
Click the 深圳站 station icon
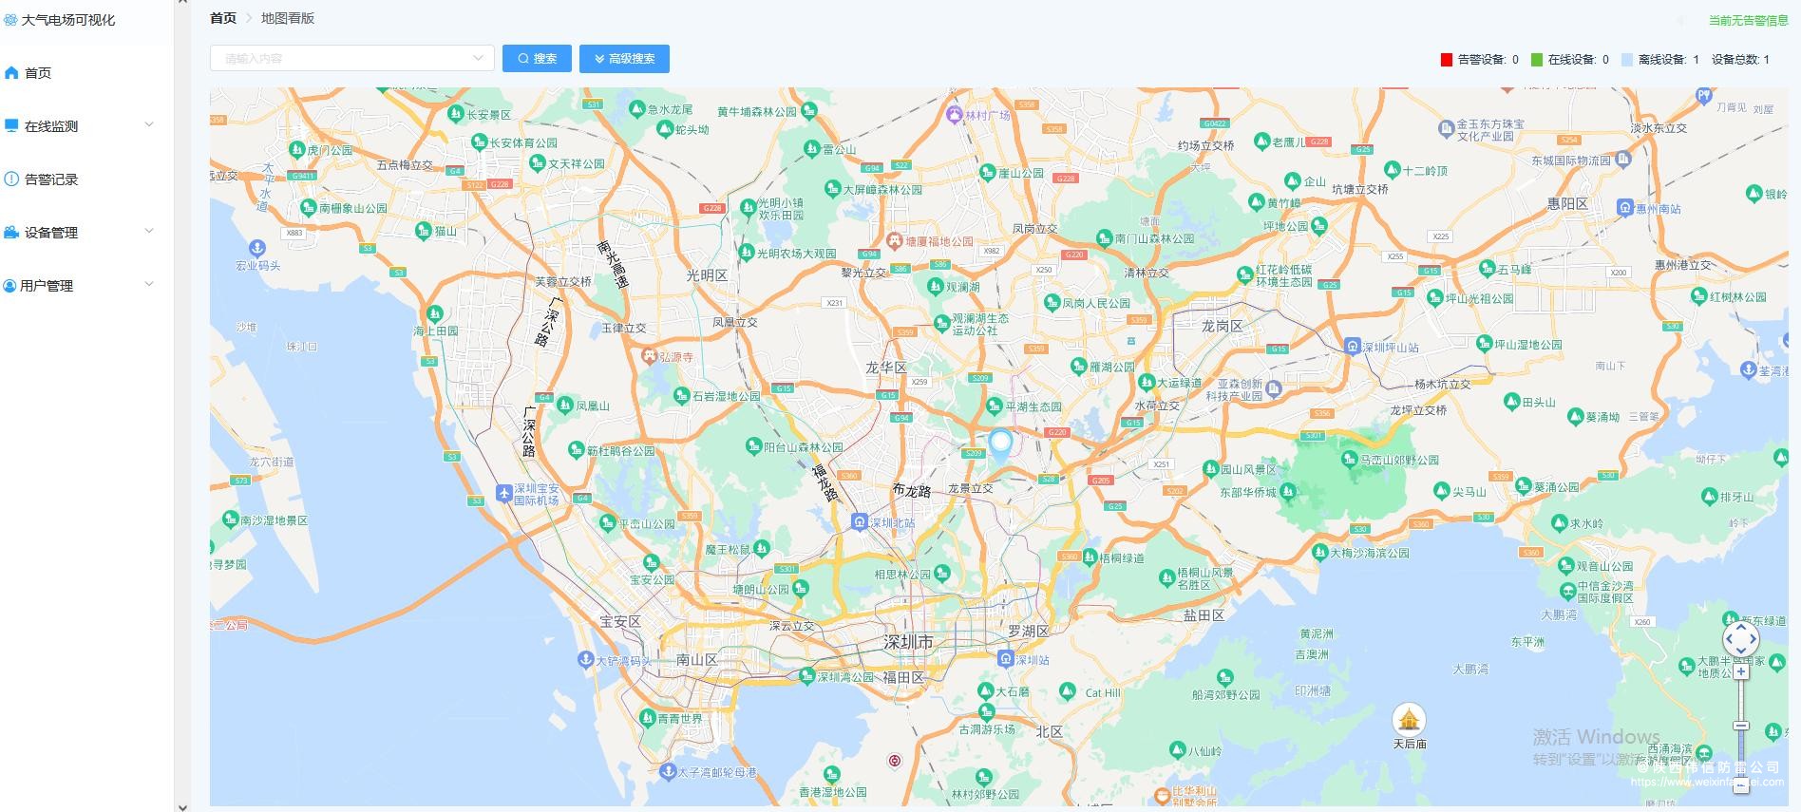(1006, 658)
